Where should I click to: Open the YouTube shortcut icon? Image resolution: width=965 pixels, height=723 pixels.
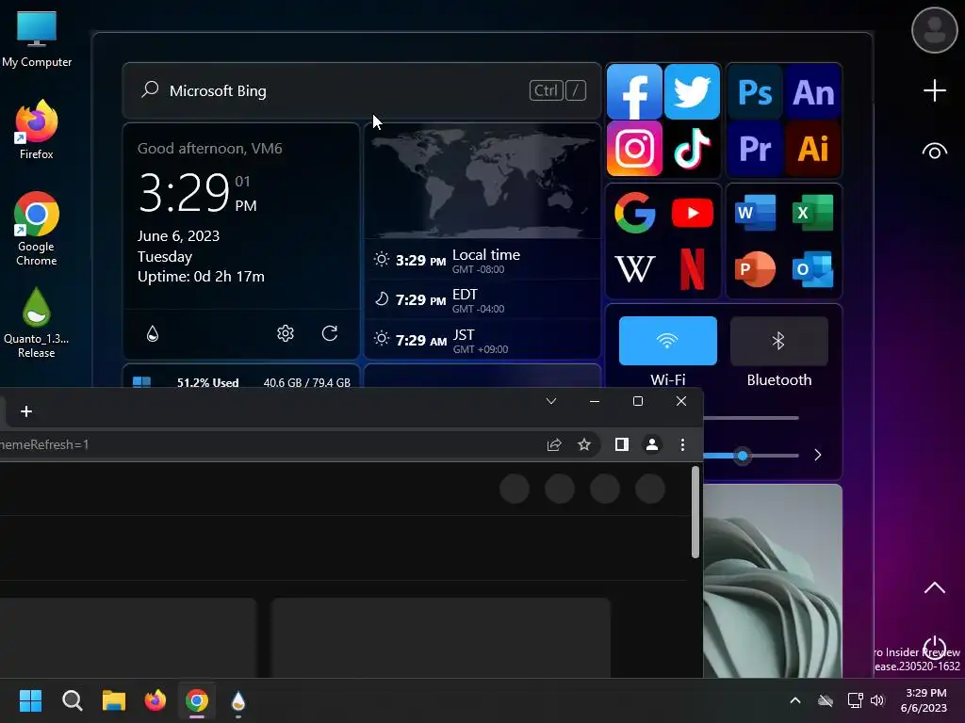[x=693, y=213]
